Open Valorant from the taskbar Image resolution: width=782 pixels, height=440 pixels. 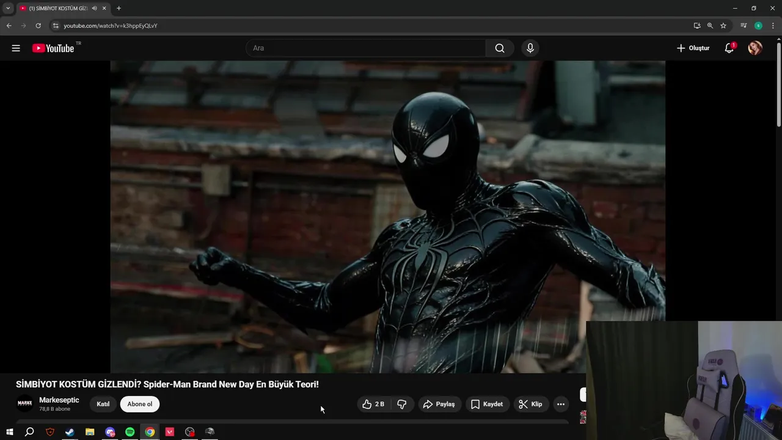(x=170, y=432)
